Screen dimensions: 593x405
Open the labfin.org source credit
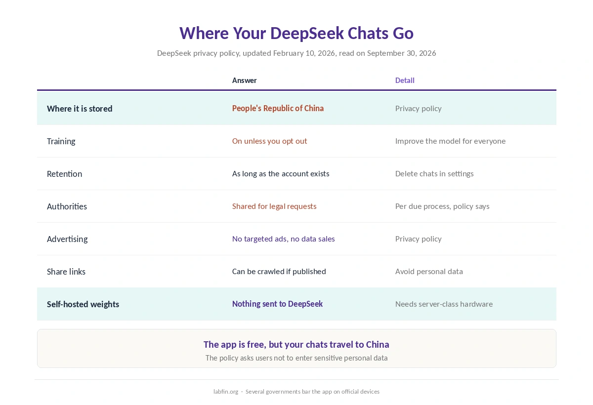point(226,392)
